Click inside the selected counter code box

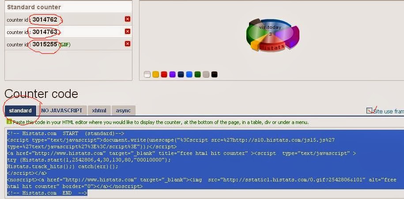tap(205, 163)
